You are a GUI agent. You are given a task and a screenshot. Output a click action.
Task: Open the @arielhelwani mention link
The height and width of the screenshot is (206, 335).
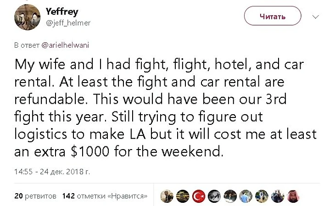65,45
